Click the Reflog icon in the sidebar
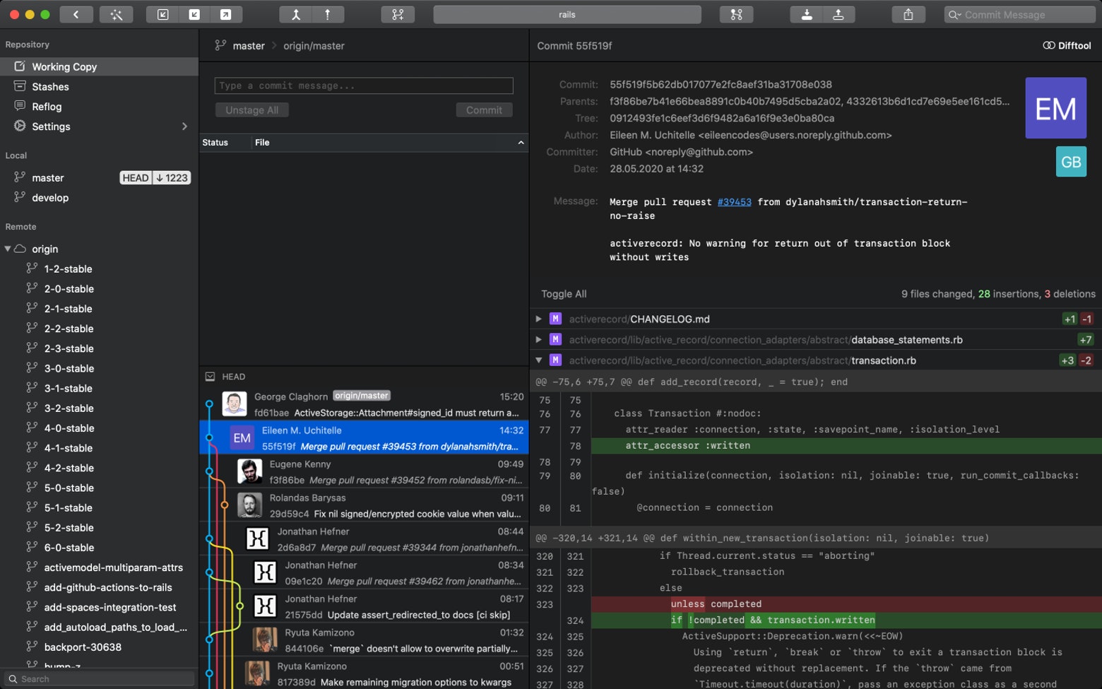This screenshot has height=689, width=1102. coord(20,106)
